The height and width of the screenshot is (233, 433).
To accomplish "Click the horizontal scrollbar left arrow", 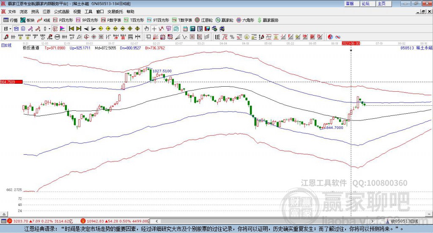I will (x=156, y=221).
